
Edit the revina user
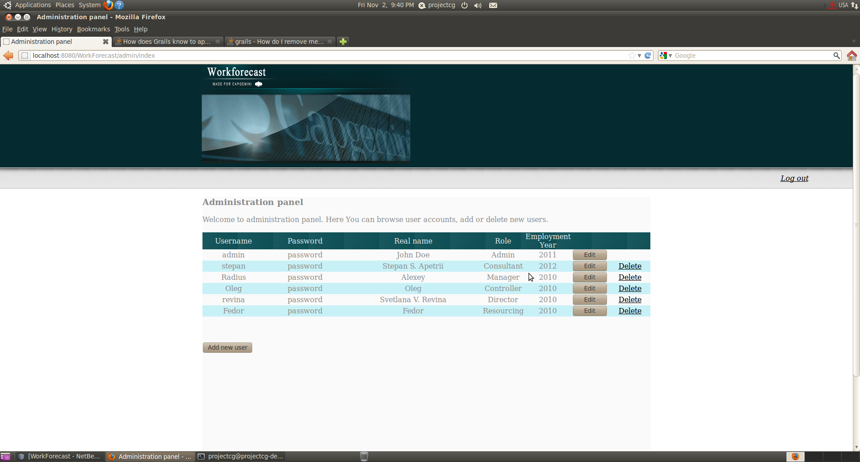pyautogui.click(x=589, y=299)
